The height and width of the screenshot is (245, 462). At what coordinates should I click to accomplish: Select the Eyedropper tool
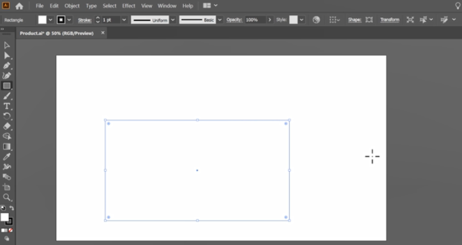pos(6,157)
